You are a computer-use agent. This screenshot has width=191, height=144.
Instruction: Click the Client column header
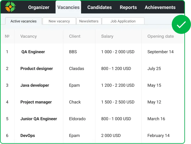point(75,36)
